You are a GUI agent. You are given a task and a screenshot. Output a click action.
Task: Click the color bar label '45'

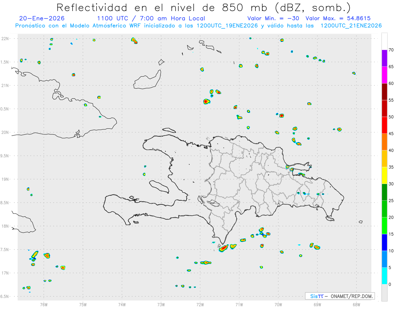391,134
